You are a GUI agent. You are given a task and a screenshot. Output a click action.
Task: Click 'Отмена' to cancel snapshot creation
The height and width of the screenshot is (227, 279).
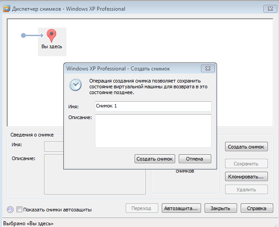195,159
